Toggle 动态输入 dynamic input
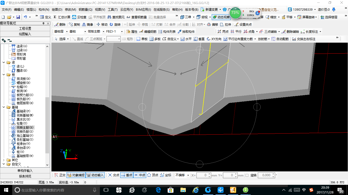 pyautogui.click(x=95, y=175)
